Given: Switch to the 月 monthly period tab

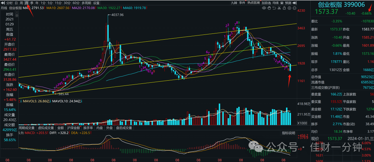Looking at the screenshot, I should tap(26, 3).
